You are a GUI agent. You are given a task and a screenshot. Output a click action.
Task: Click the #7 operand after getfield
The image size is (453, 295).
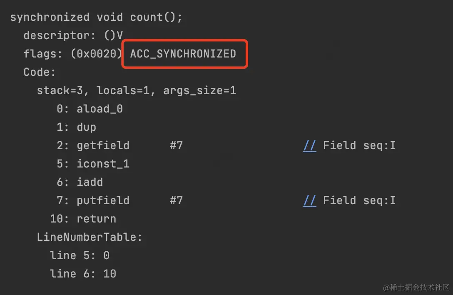click(176, 145)
